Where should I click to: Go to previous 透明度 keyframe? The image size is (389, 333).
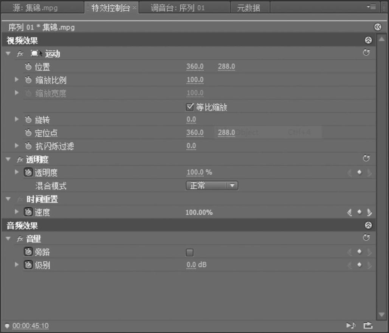(x=350, y=173)
